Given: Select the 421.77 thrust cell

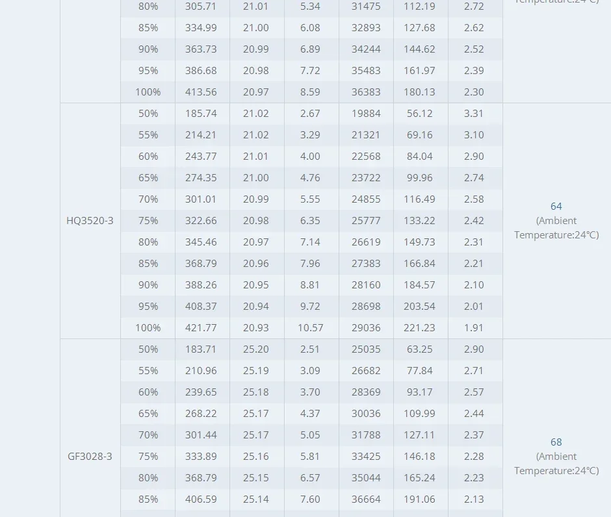Looking at the screenshot, I should pyautogui.click(x=201, y=328).
